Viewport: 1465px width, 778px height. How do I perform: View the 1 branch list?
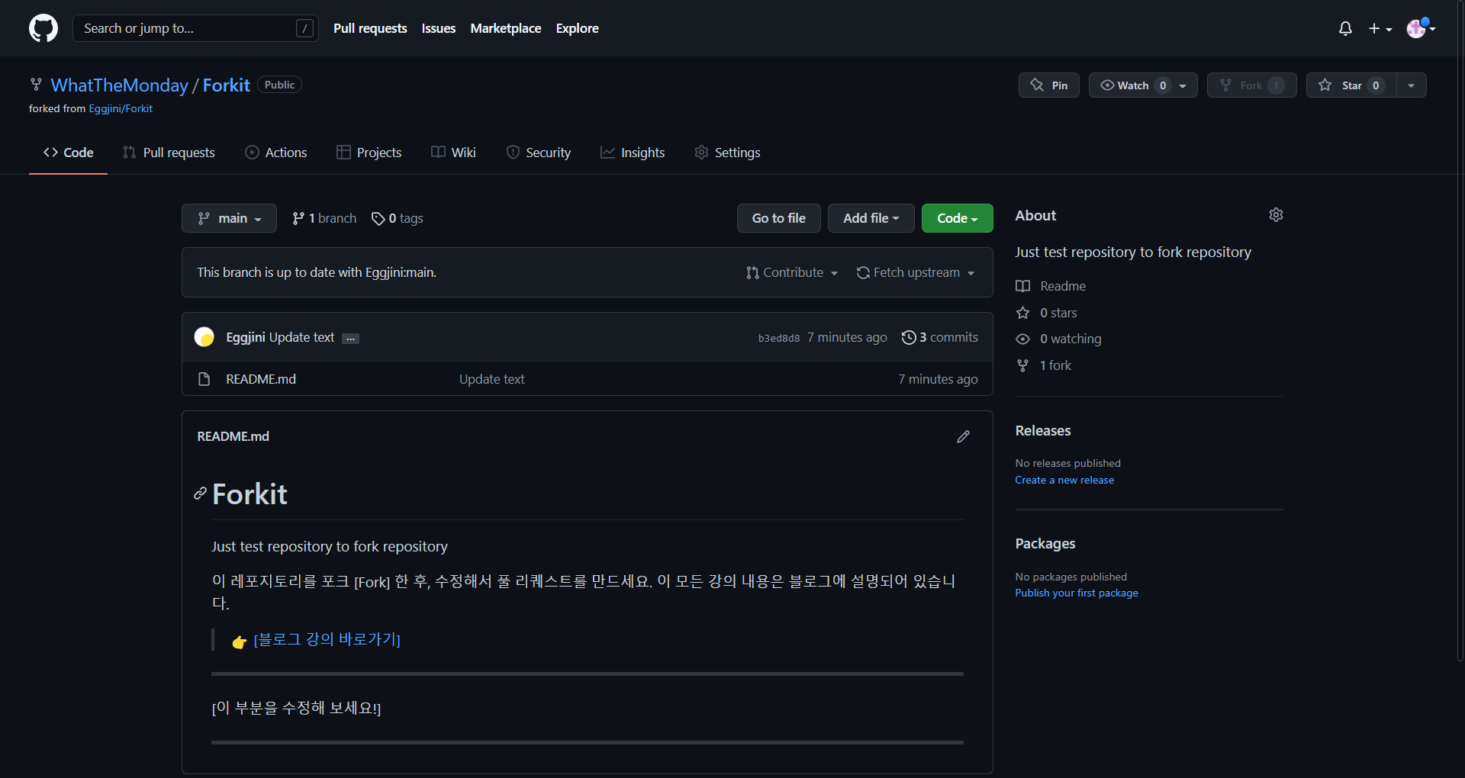pyautogui.click(x=324, y=218)
